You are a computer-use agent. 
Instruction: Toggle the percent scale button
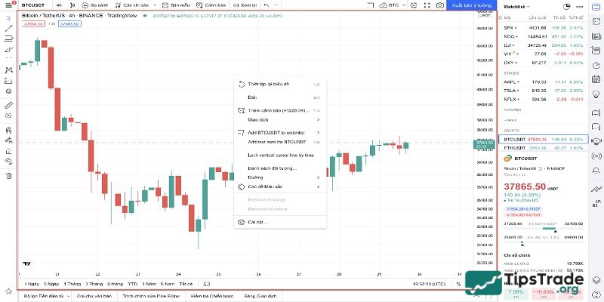(x=458, y=283)
